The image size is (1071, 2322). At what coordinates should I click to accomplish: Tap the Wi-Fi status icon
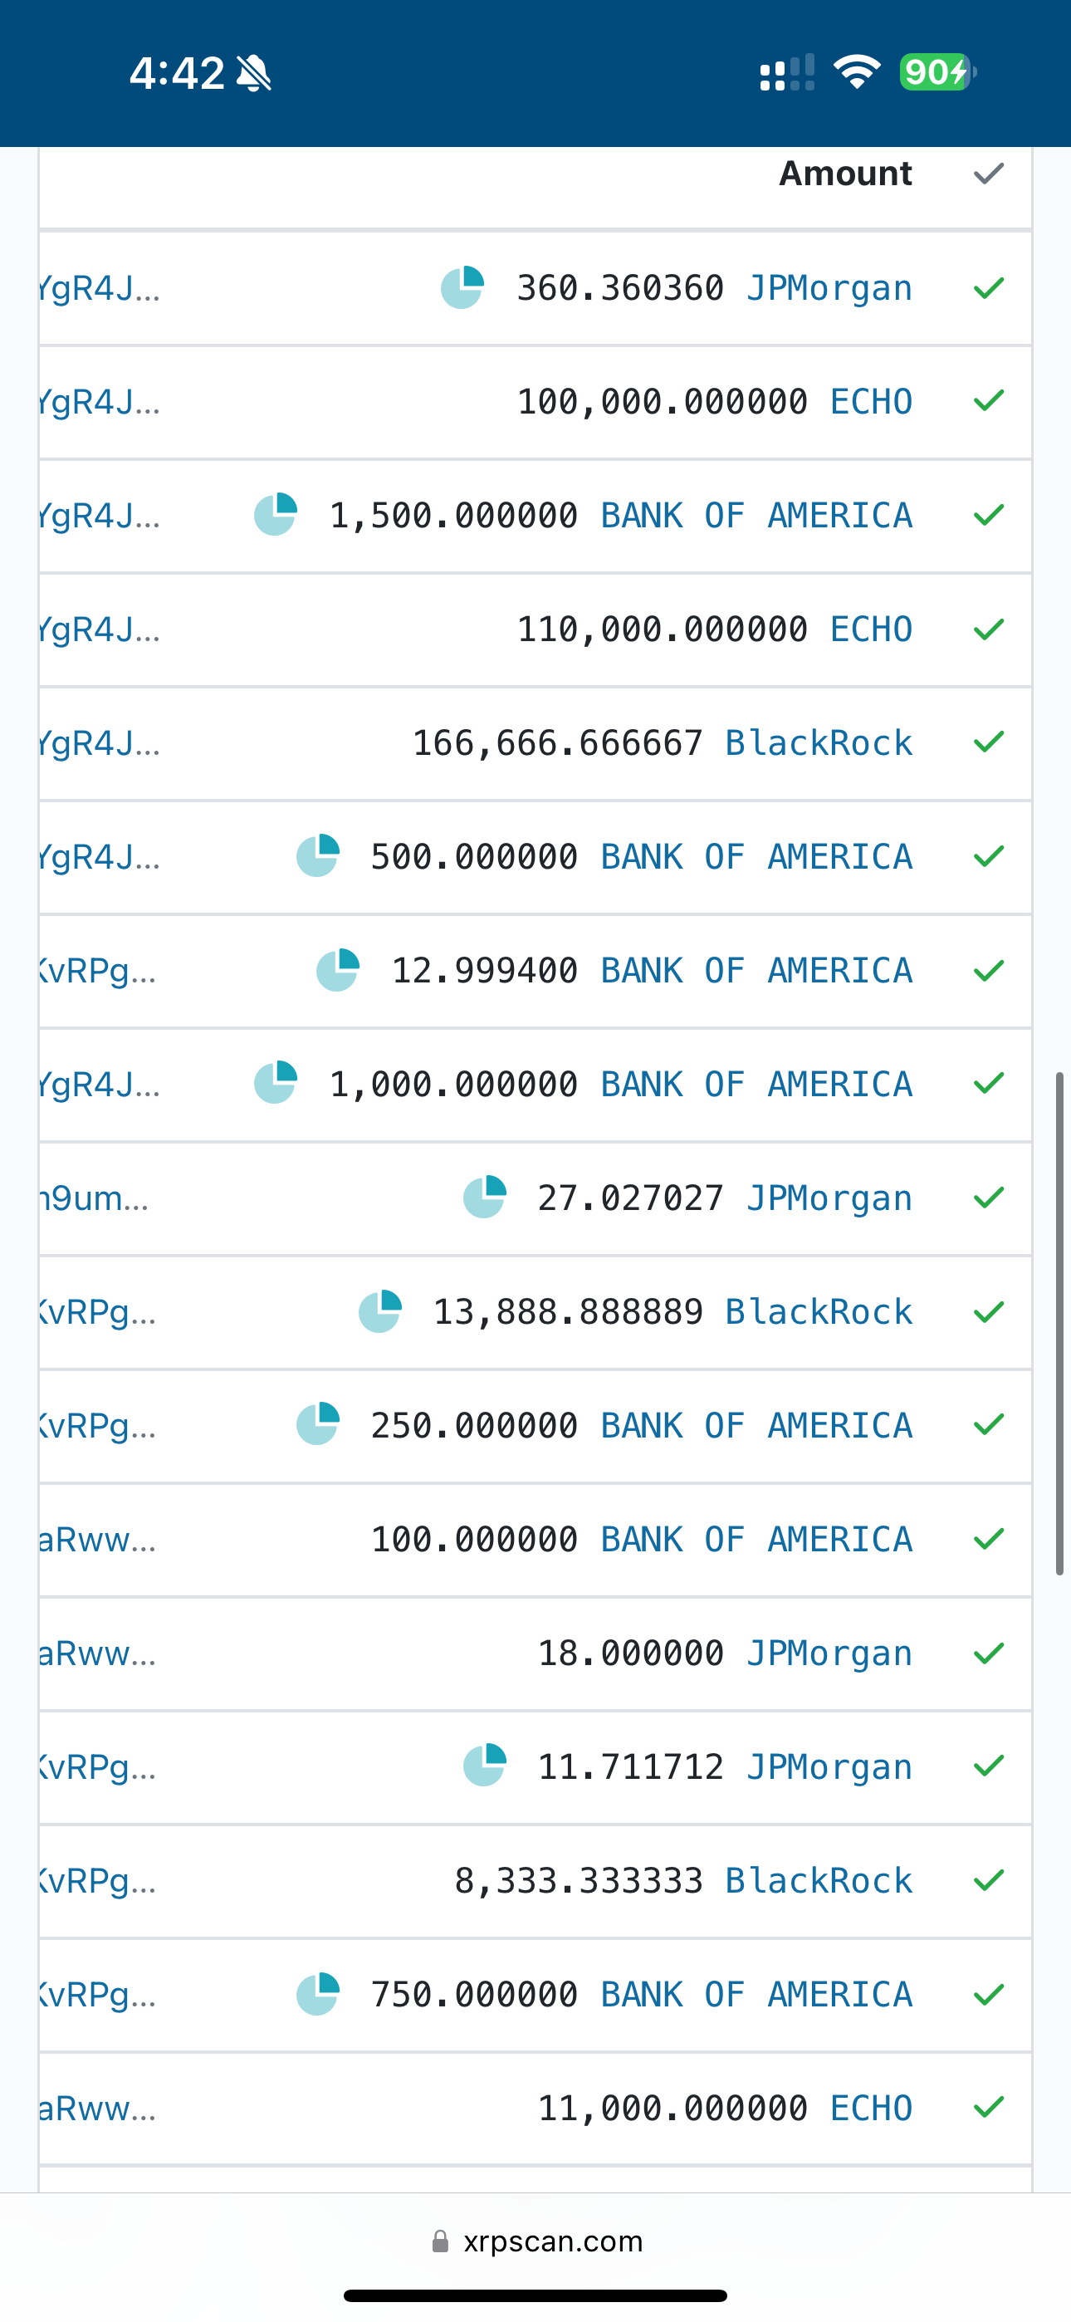pos(858,72)
